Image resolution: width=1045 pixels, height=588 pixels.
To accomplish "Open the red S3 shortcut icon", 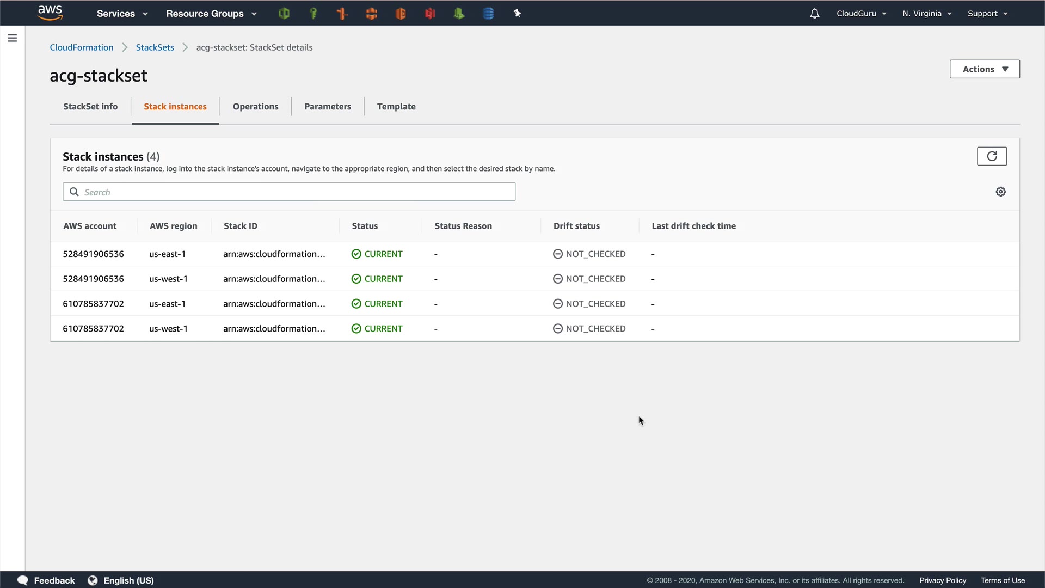I will (x=430, y=14).
